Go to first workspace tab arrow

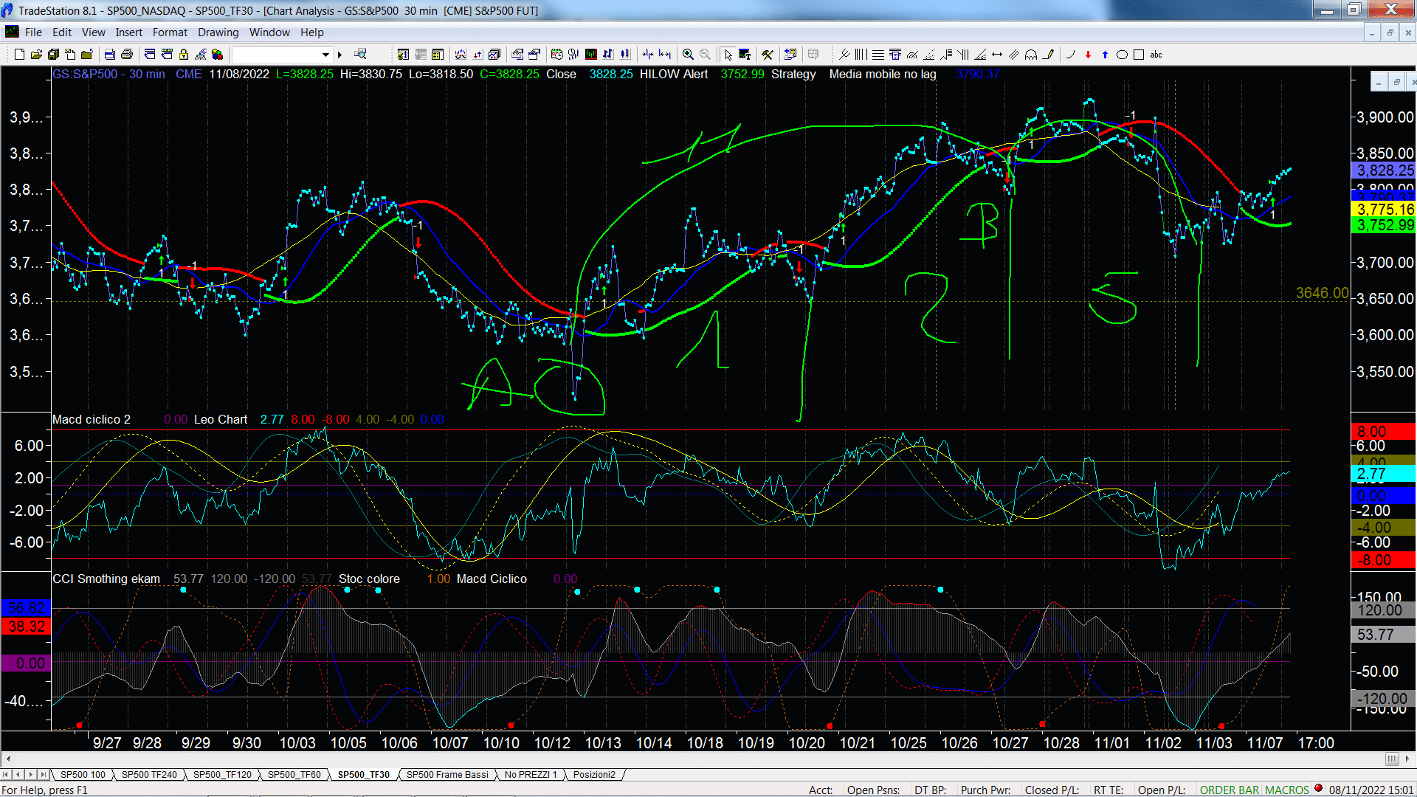7,774
